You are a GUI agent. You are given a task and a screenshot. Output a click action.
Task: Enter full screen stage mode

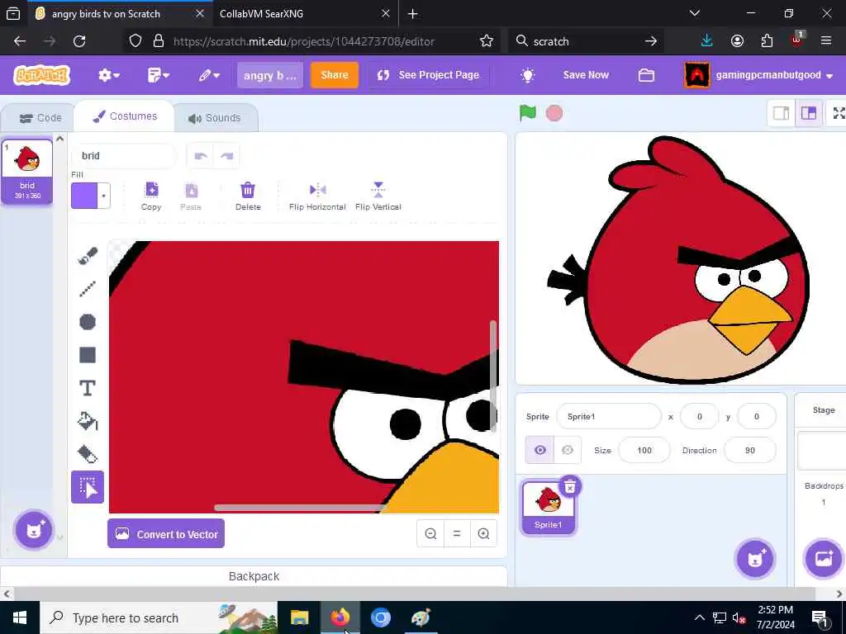pyautogui.click(x=839, y=113)
